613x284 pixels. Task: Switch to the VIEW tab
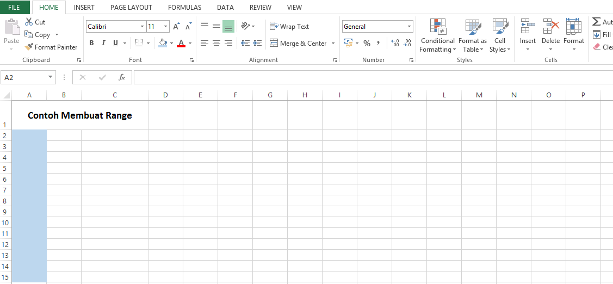point(294,7)
